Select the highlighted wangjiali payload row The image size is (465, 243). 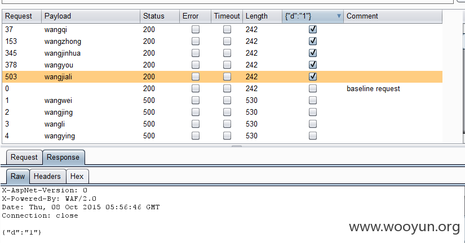(222, 76)
